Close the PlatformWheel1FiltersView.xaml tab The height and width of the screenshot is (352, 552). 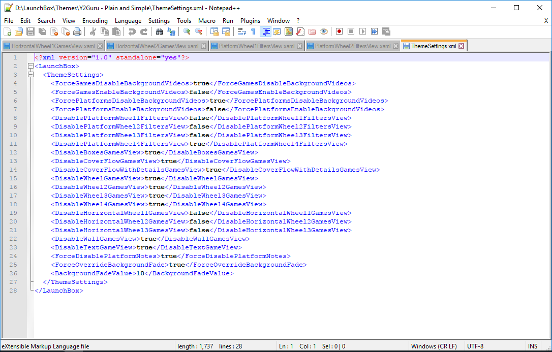(x=299, y=46)
